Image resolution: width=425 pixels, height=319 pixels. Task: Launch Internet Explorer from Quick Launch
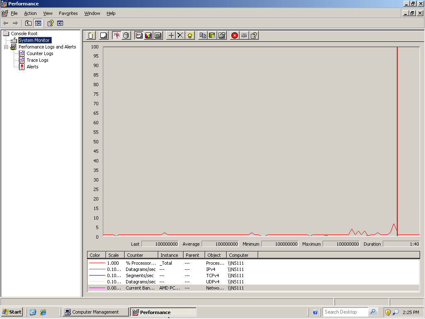coord(43,312)
